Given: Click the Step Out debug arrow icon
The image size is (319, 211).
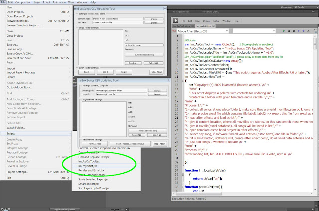Looking at the screenshot, I should coord(308,31).
